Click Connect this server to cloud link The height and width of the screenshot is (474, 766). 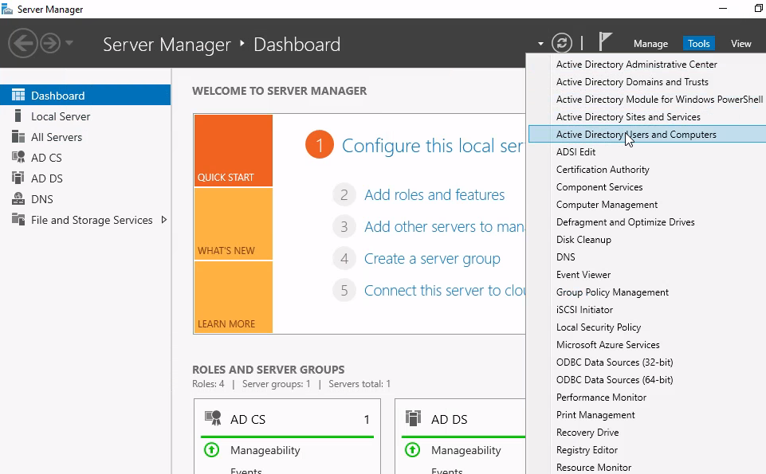(x=445, y=291)
